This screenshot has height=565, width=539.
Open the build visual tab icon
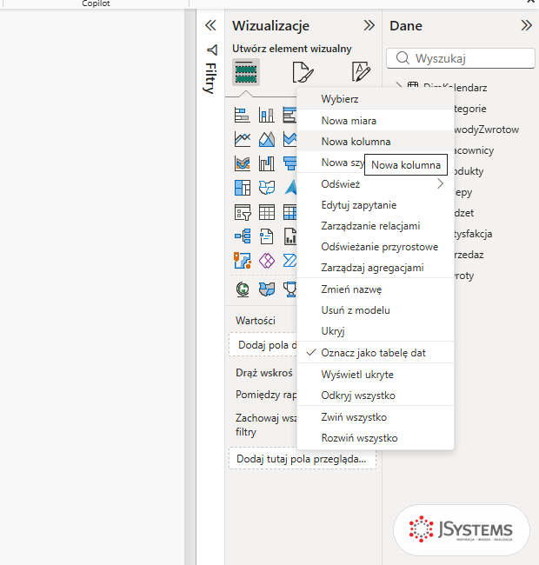tap(246, 72)
